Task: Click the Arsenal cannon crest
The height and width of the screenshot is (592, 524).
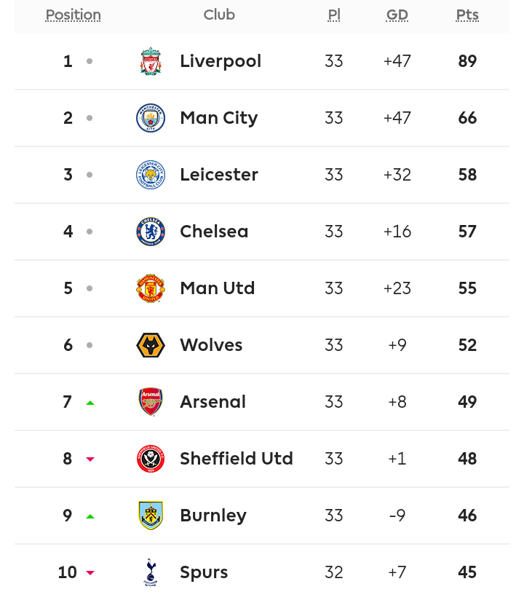Action: 151,402
